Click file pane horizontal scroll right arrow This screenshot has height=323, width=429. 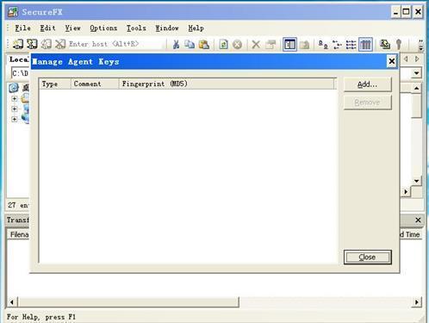click(406, 191)
